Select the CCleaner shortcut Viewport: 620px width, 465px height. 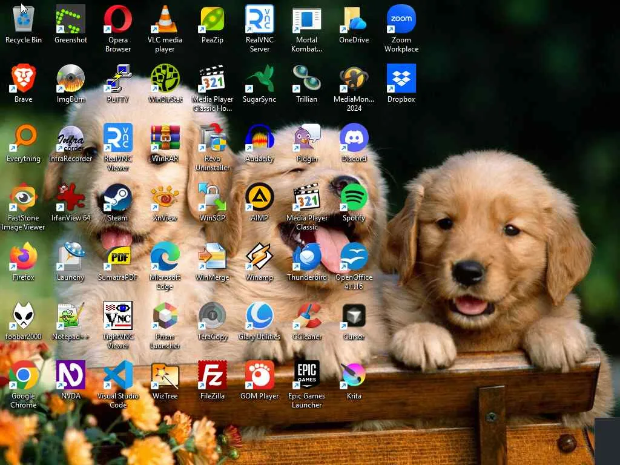(x=307, y=315)
